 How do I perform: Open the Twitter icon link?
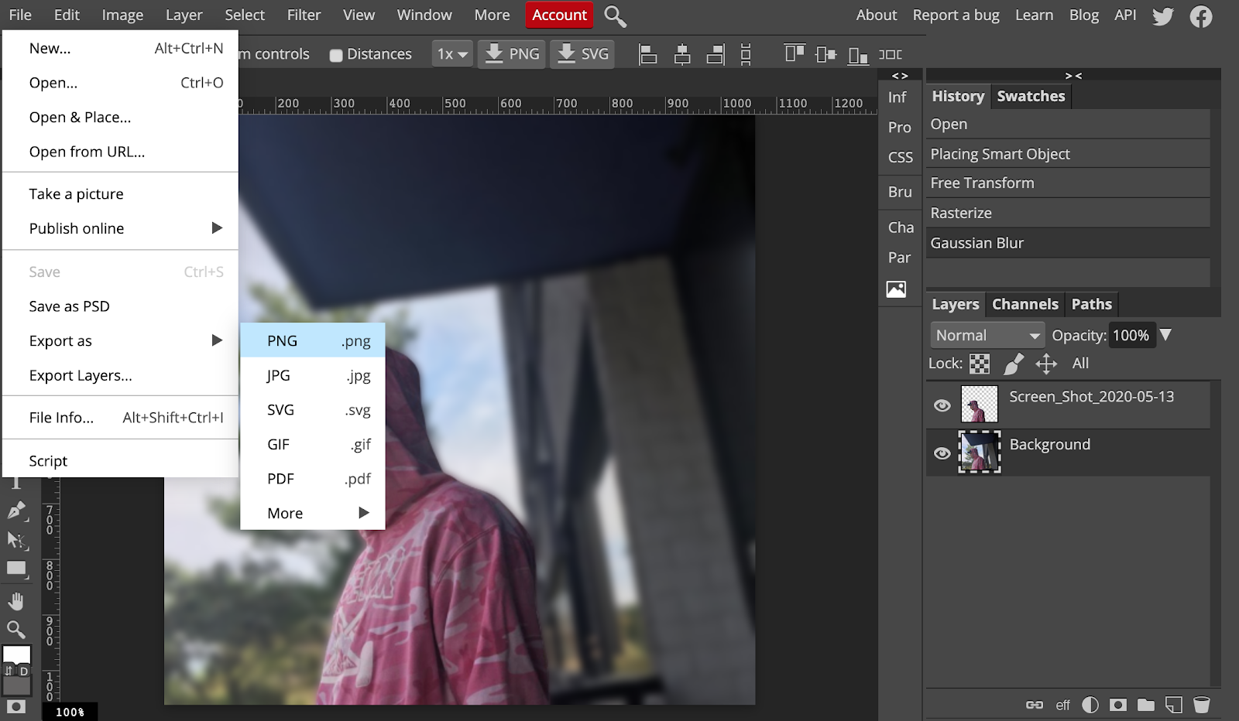point(1162,16)
